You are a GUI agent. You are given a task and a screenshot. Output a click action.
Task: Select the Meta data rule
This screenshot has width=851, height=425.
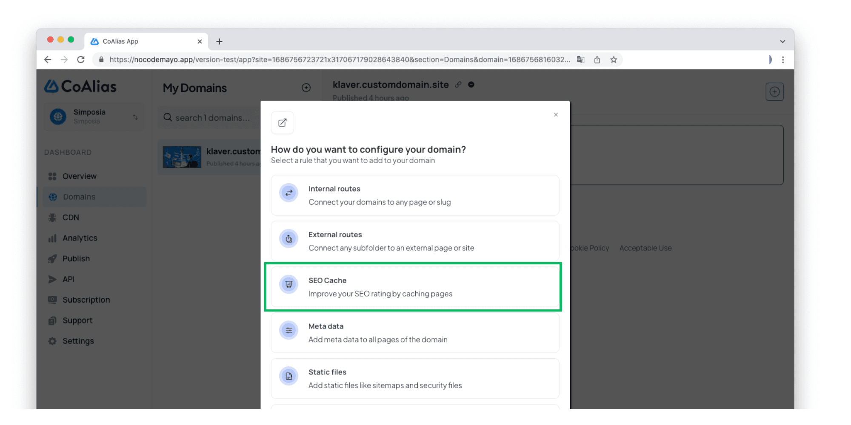coord(415,333)
